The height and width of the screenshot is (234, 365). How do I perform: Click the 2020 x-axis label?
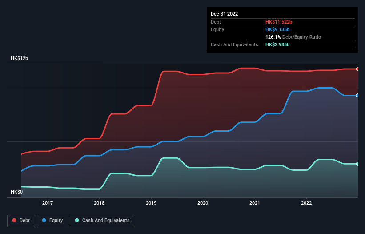(203, 203)
